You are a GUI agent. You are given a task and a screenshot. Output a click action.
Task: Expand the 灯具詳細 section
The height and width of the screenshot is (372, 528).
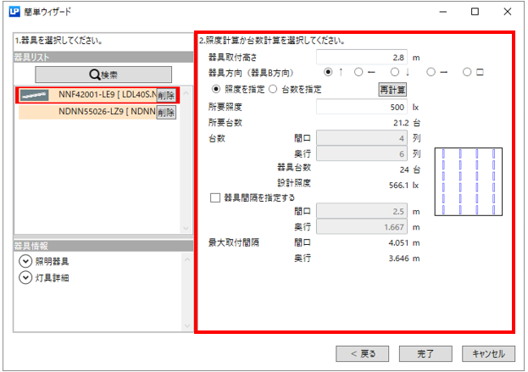point(24,278)
